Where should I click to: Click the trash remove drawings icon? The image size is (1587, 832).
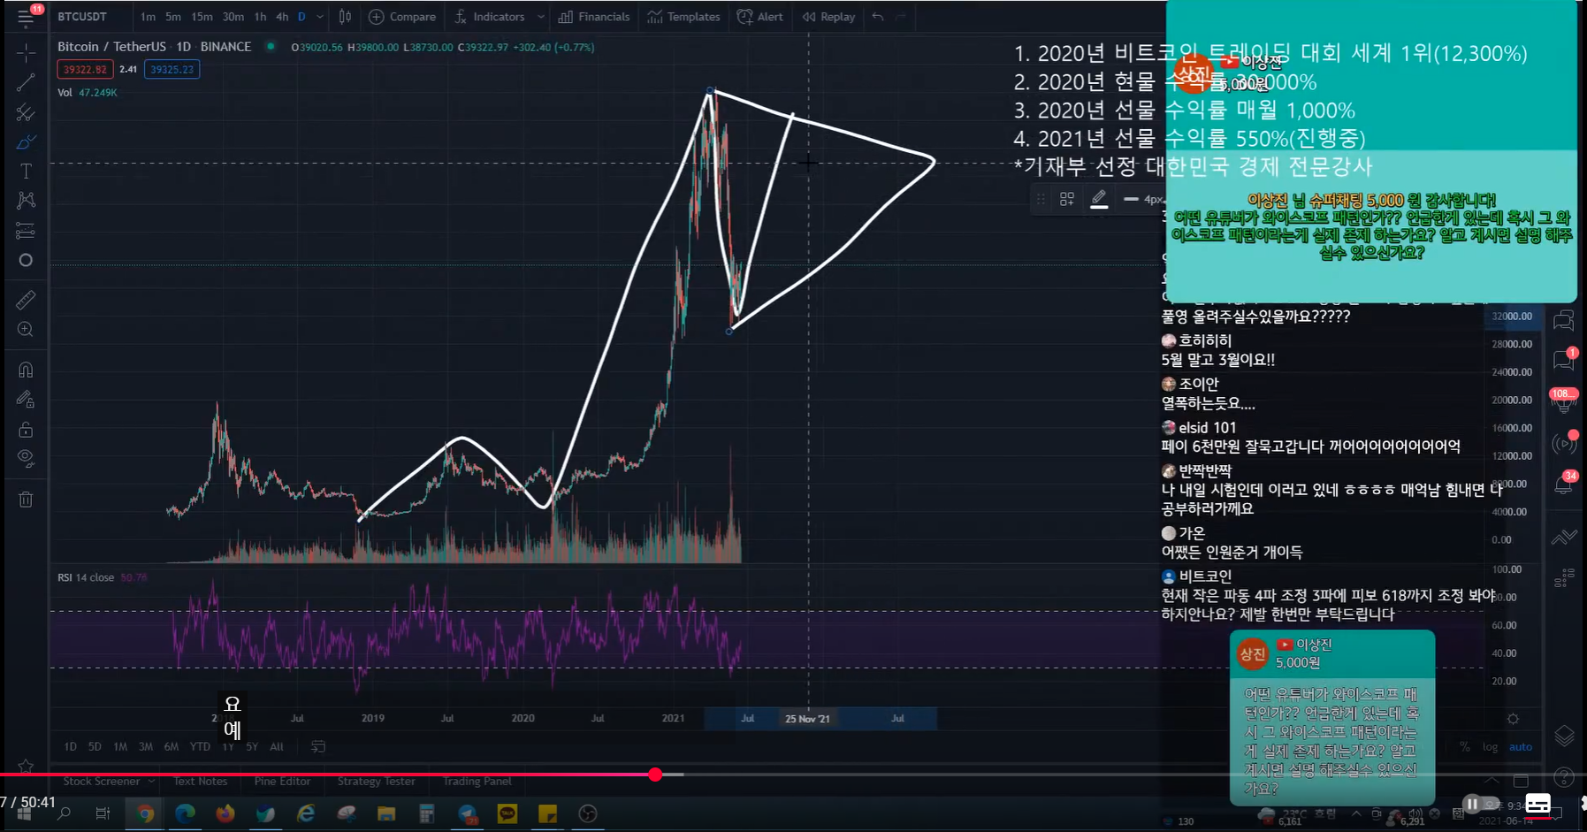(x=26, y=500)
